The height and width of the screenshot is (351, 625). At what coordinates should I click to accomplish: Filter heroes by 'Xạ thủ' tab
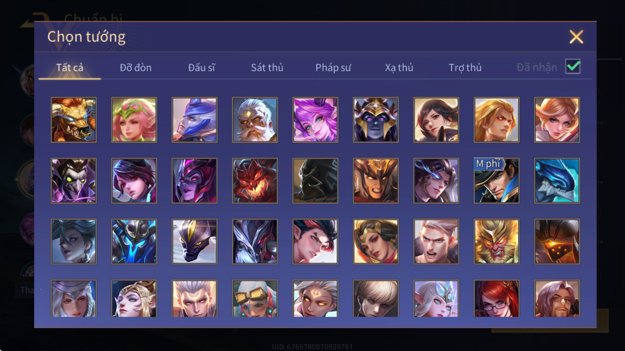pyautogui.click(x=399, y=67)
